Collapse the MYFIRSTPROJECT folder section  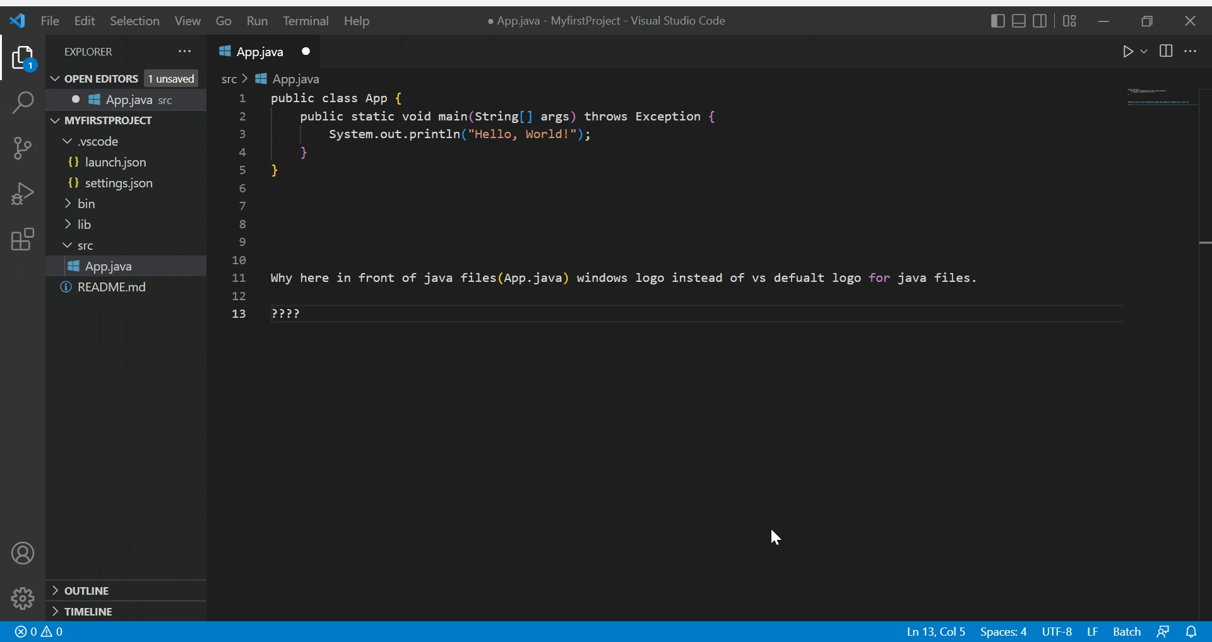[55, 120]
